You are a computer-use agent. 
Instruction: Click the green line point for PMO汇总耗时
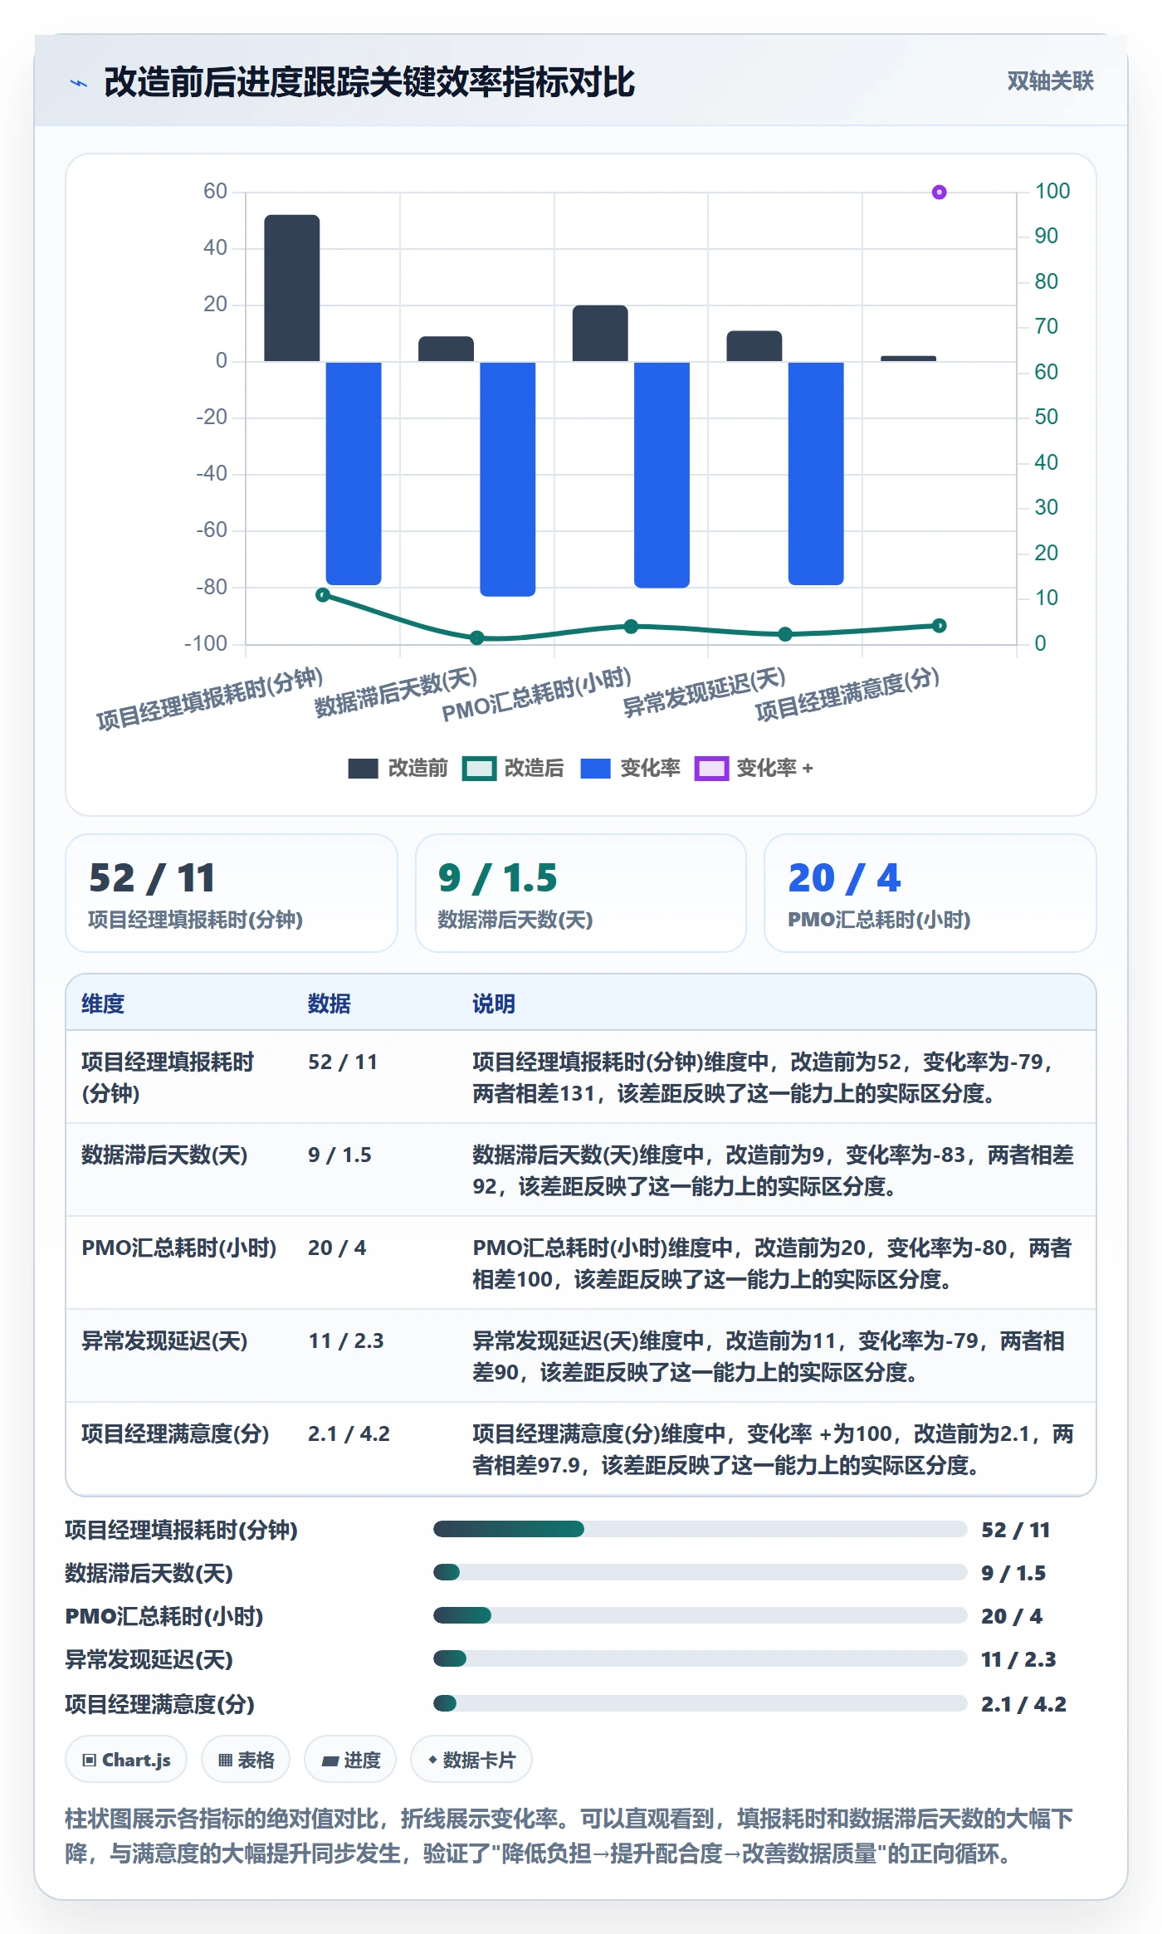(x=631, y=626)
